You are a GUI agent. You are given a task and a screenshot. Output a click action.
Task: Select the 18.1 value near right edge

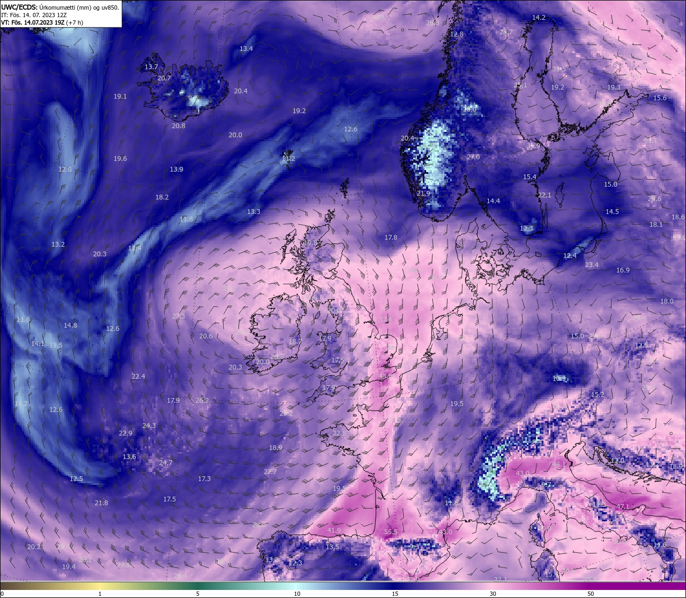coord(656,225)
